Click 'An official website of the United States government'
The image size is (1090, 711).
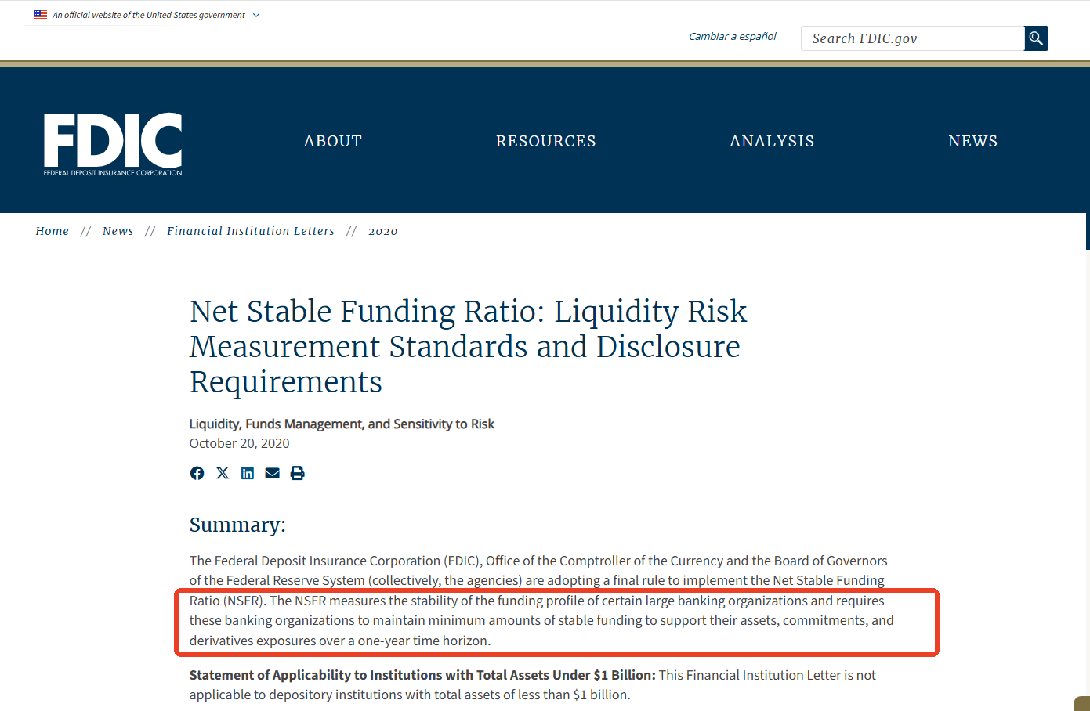click(x=149, y=15)
